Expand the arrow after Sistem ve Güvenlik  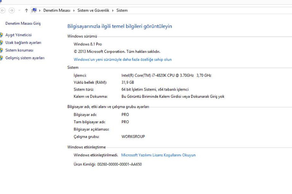point(113,11)
